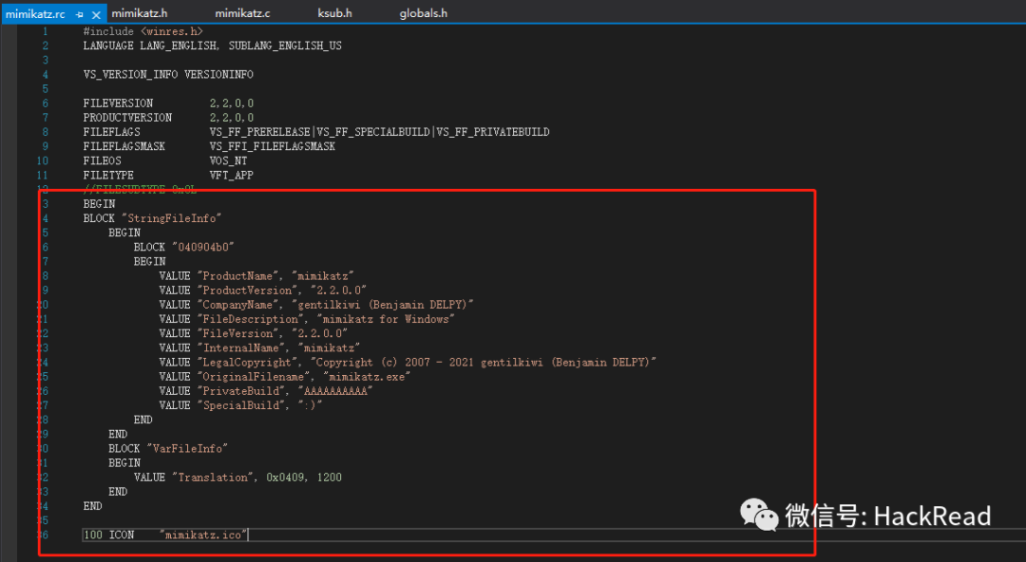The height and width of the screenshot is (562, 1026).
Task: Click the "mimikatz.ico" string
Action: tap(203, 535)
